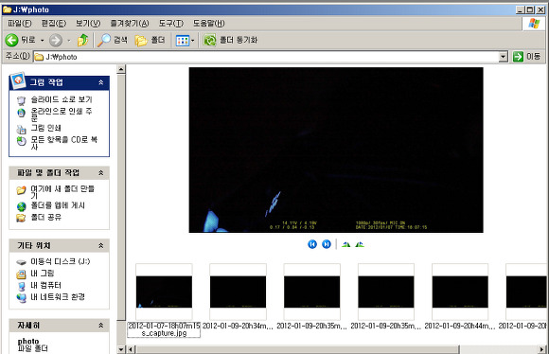Show next image in filmstrip preview
The height and width of the screenshot is (354, 549).
tap(327, 244)
